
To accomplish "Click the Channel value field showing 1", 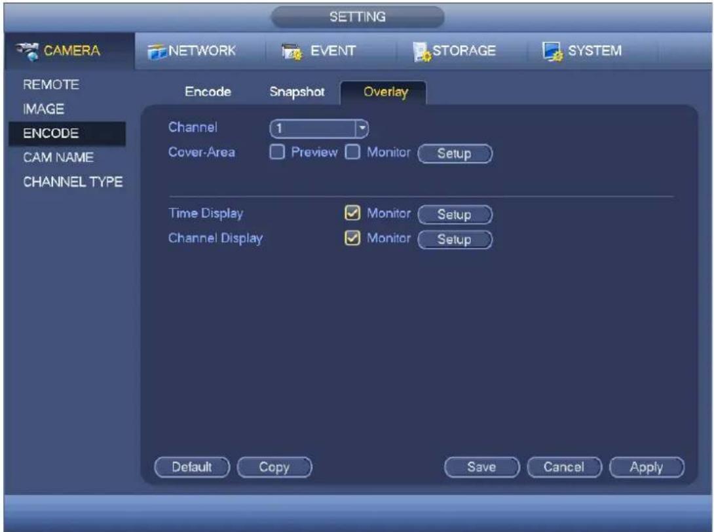I will [313, 128].
